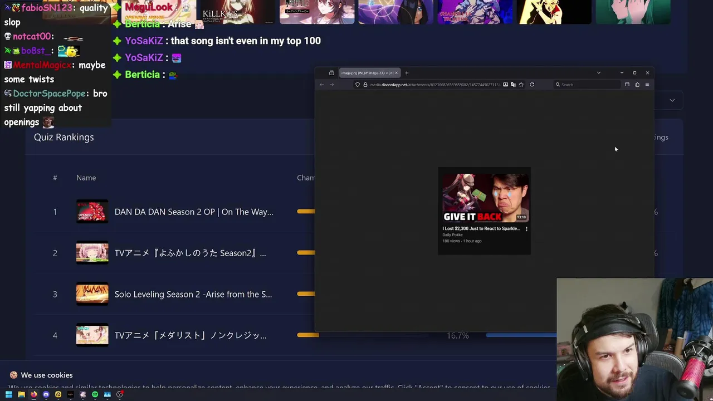Click the three-dot menu beside Sparkle video title
713x401 pixels.
[526, 229]
